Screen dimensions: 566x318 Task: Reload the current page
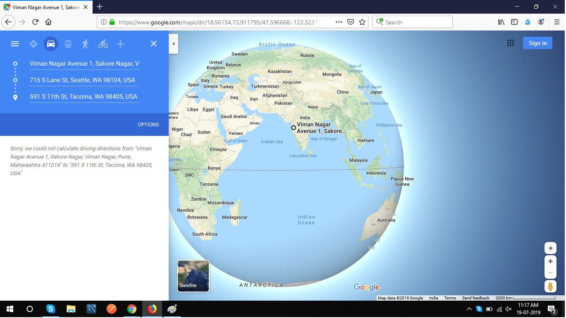pos(35,22)
